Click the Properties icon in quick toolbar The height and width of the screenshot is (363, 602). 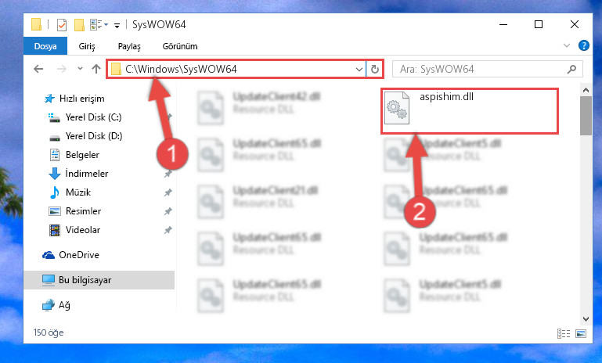tap(61, 25)
